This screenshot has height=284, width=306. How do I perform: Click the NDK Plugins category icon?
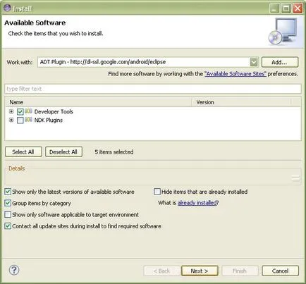[x=28, y=120]
